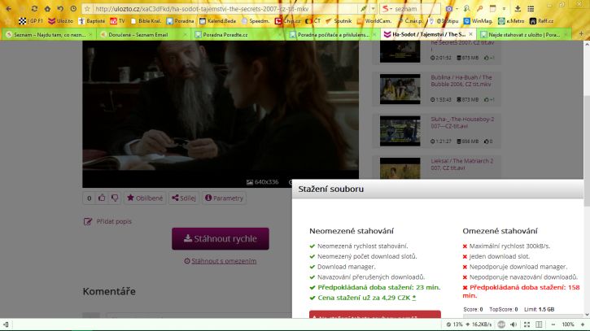Click the green pen icon in address bar
590x331 pixels.
pos(364,9)
